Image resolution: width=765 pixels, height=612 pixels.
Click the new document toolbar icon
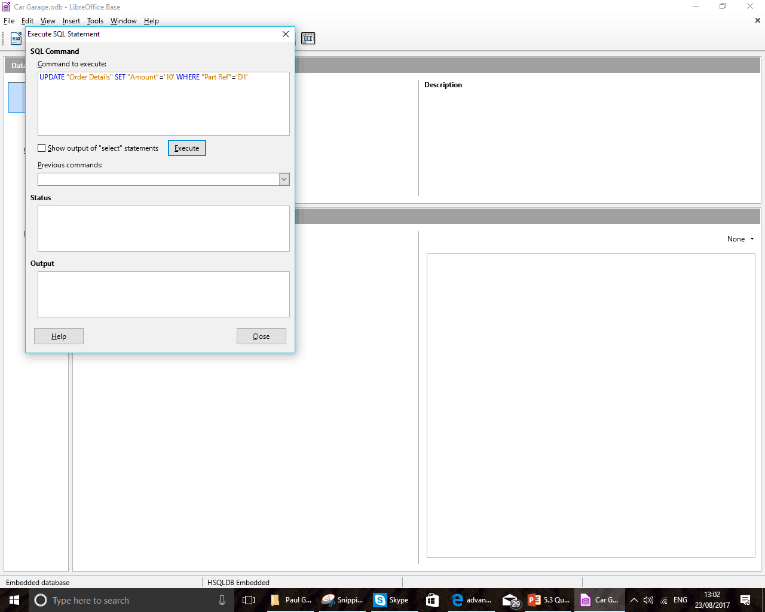point(16,39)
